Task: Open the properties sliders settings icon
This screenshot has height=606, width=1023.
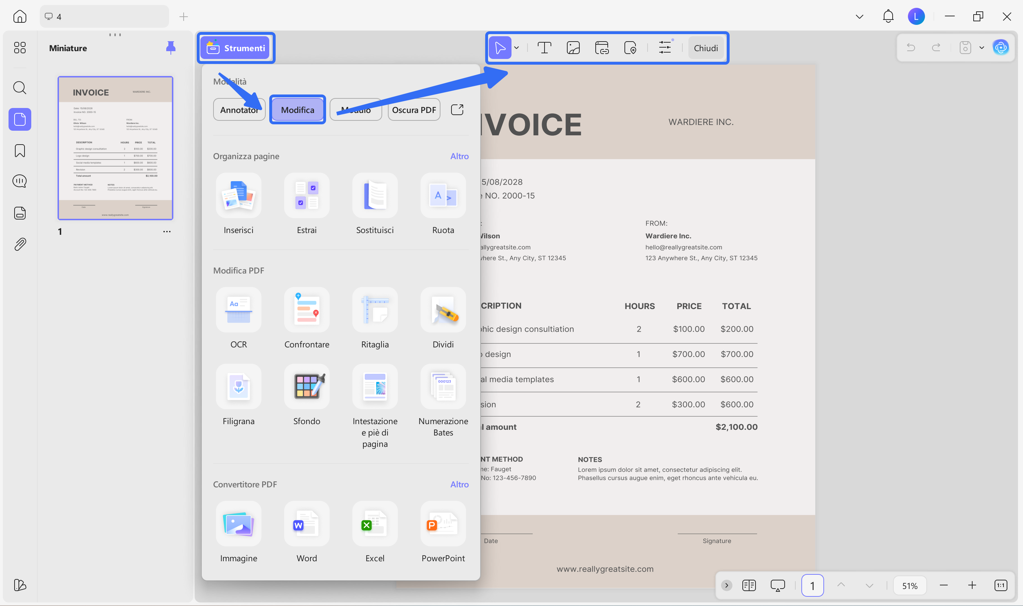Action: [665, 48]
